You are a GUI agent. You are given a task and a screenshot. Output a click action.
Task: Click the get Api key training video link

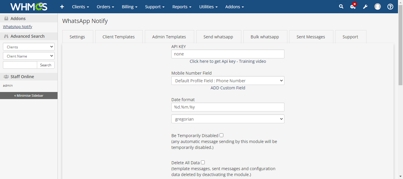[228, 61]
